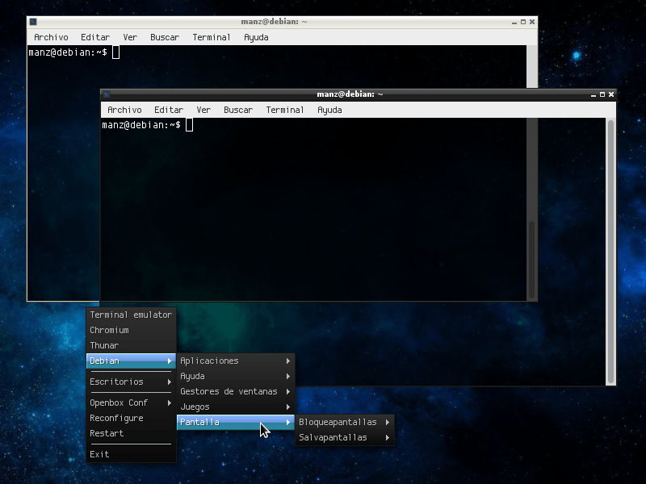Open the back terminal window's menu icon

point(33,22)
